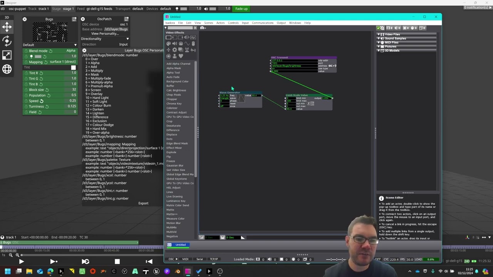Open the Isadora Scenes menu

point(208,23)
